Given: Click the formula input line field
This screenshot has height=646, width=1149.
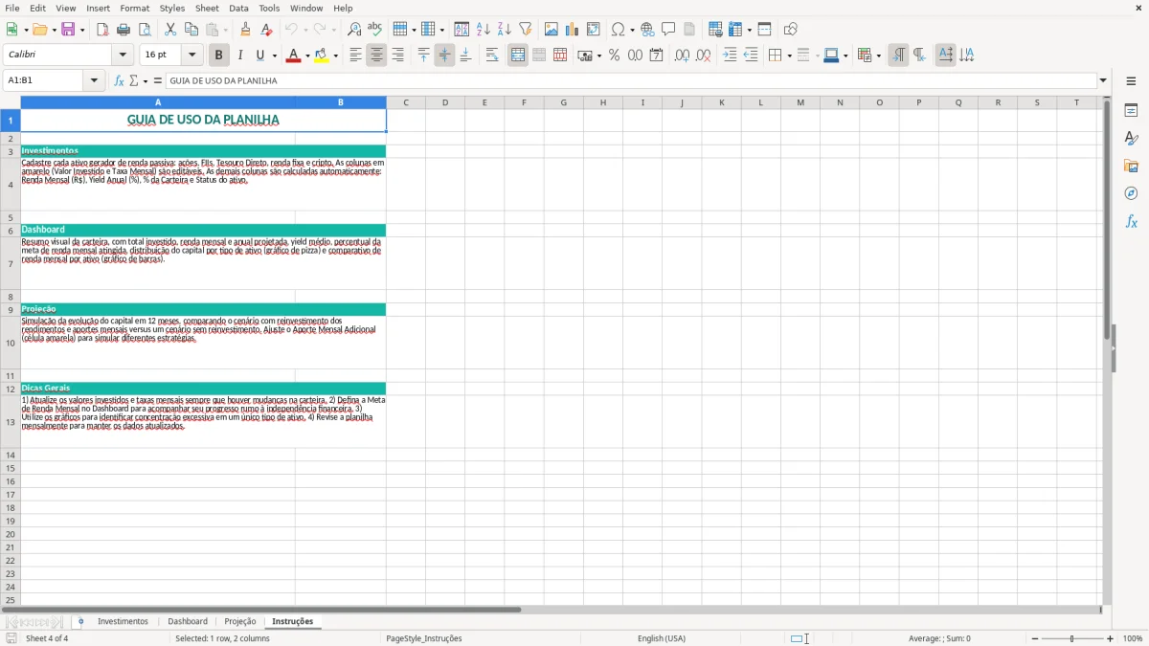Looking at the screenshot, I should tap(631, 80).
